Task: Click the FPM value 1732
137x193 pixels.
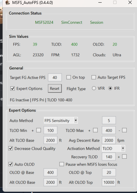Action: point(75,55)
